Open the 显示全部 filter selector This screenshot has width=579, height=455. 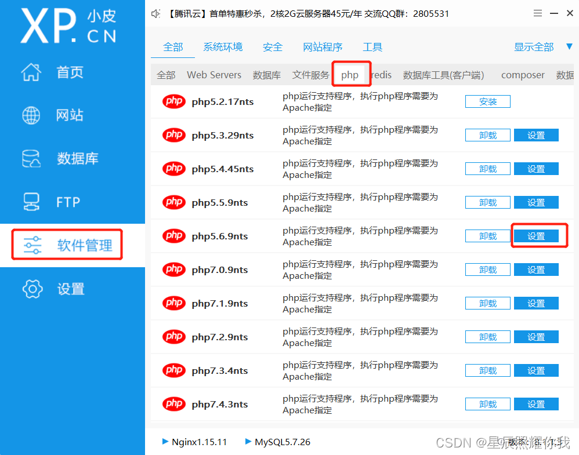pos(534,47)
